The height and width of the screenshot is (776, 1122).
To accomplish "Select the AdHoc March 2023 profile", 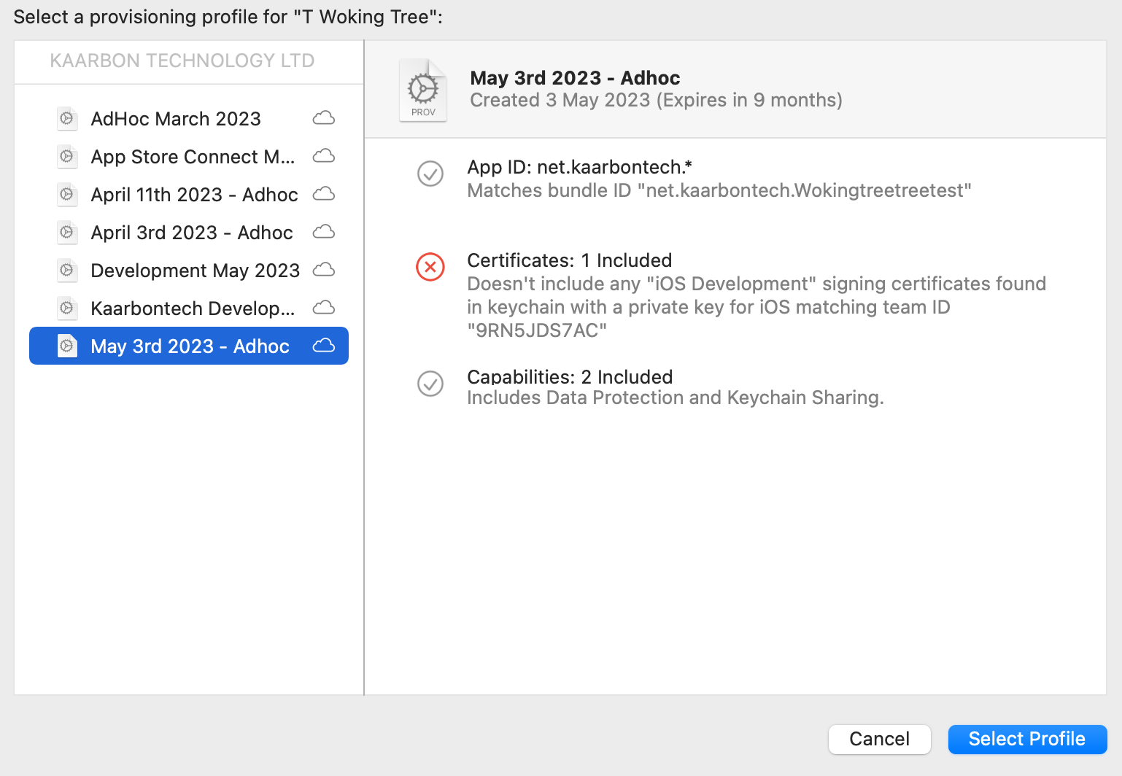I will click(175, 118).
